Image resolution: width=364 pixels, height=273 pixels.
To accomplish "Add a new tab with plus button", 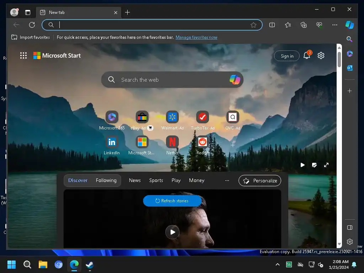I will (128, 12).
